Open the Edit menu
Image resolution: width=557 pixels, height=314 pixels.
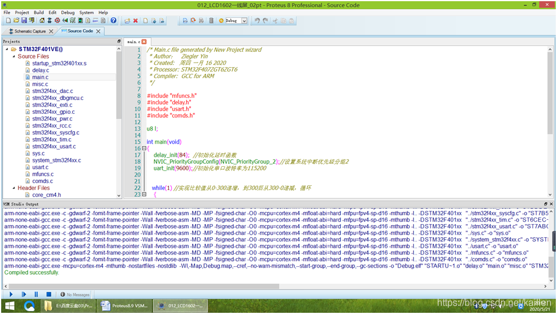[x=52, y=13]
